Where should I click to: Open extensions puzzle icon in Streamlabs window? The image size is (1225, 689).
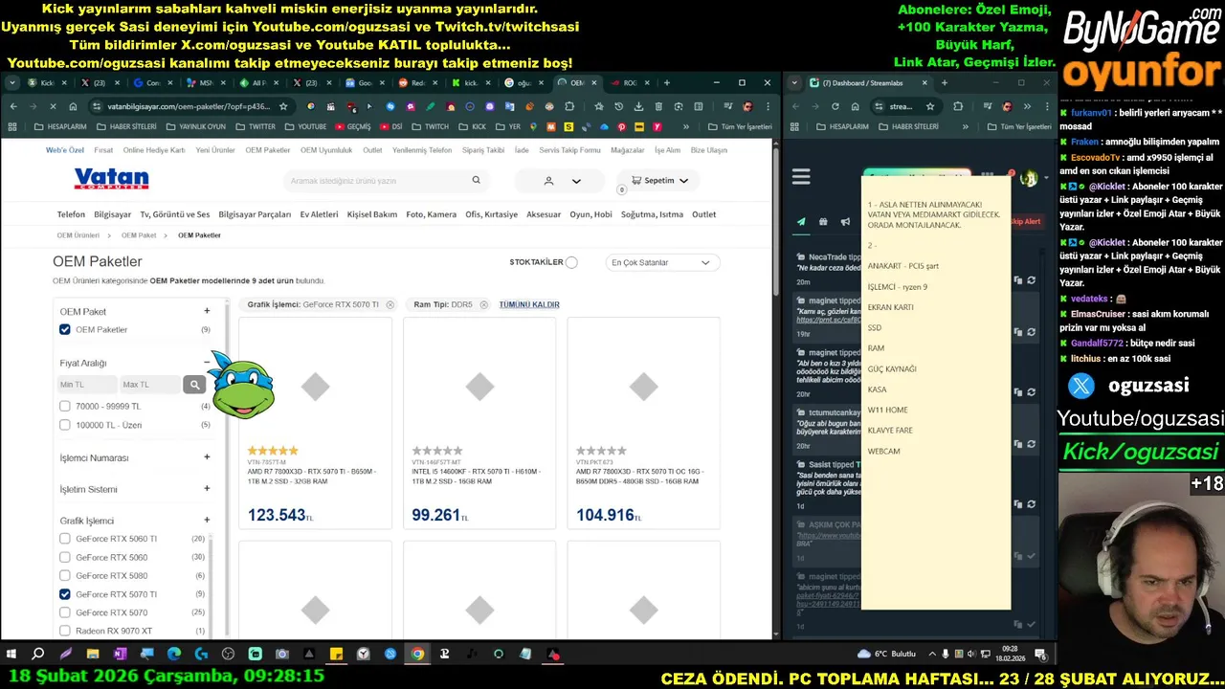958,106
